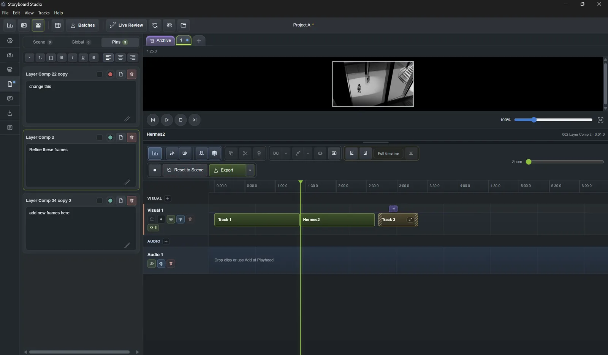Click the Full timeline button
Screen dimensions: 608x355
[x=388, y=153]
